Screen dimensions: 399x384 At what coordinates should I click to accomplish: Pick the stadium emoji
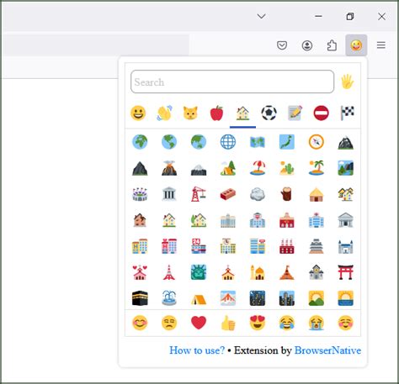[x=140, y=194]
